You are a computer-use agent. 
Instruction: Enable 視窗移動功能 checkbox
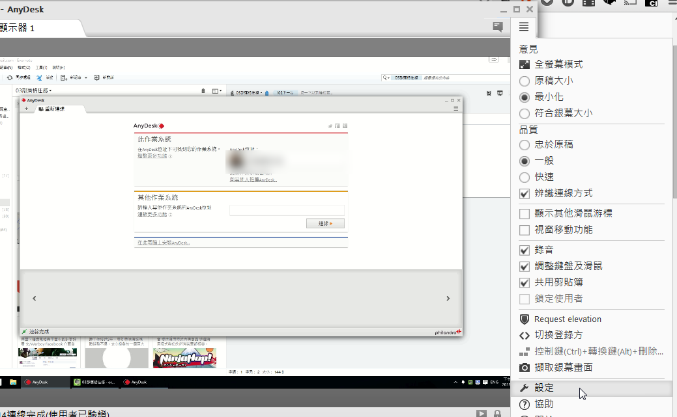point(524,230)
